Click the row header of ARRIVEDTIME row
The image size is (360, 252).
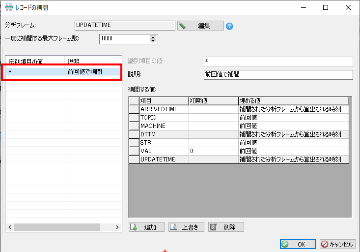134,109
